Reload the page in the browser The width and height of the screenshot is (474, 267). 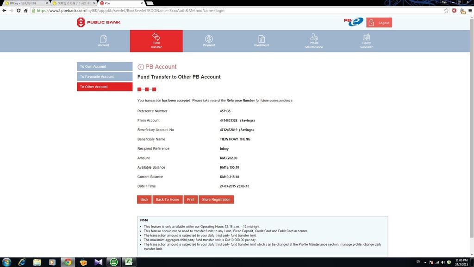[19, 11]
